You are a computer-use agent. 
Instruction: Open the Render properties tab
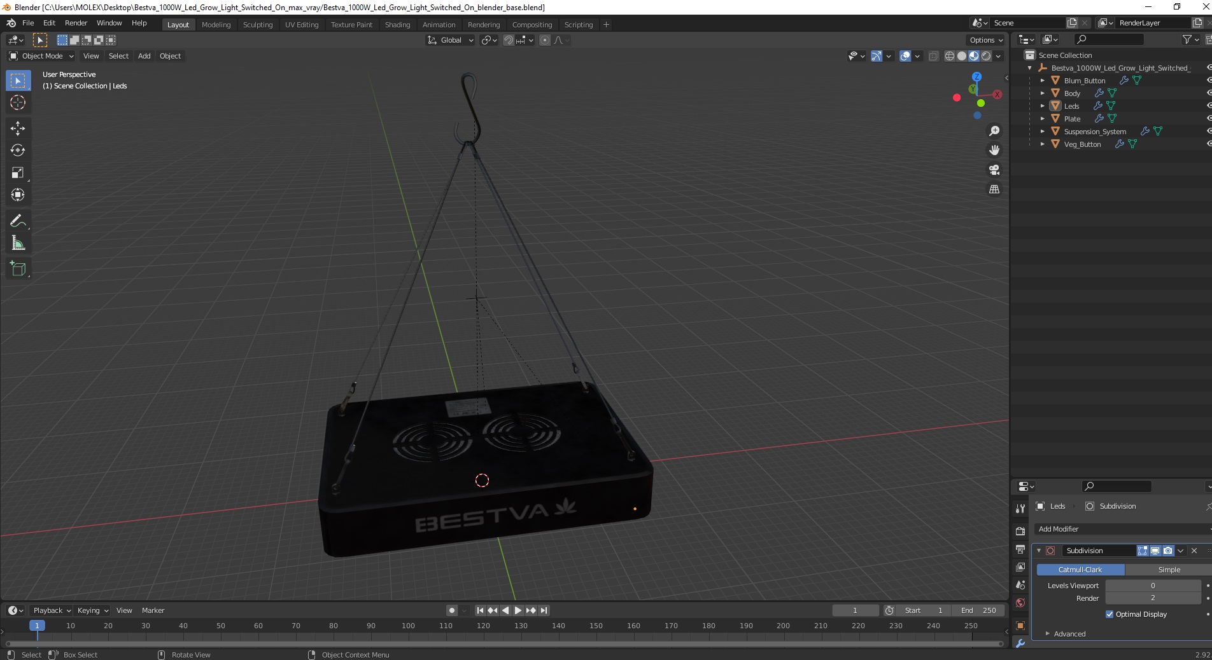tap(1020, 531)
